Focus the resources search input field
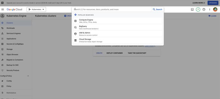Screen dimensions: 220x99 [112, 9]
